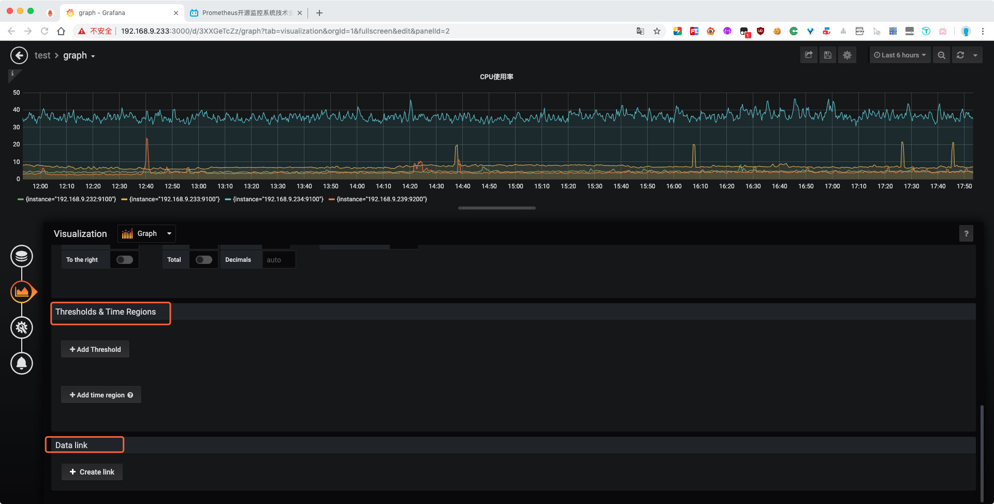Open the General settings gear-cog icon
This screenshot has height=504, width=994.
(22, 328)
